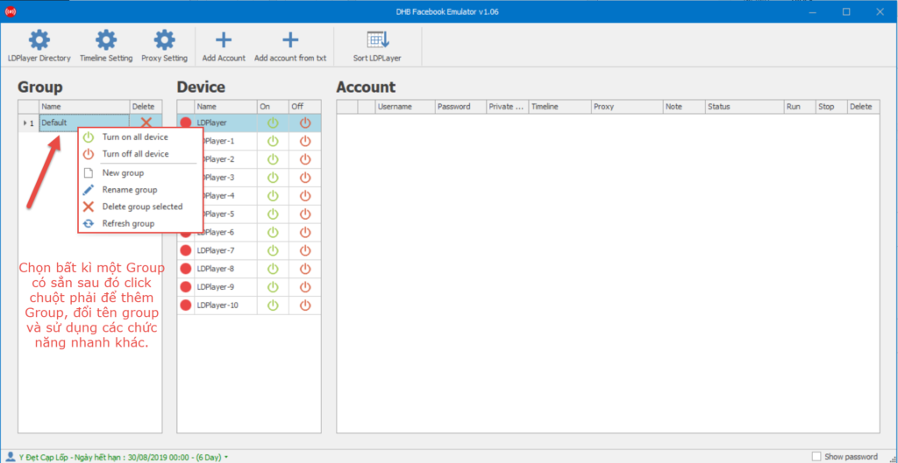Screen dimensions: 898x463
Task: Click the Note column header
Action: coord(684,107)
